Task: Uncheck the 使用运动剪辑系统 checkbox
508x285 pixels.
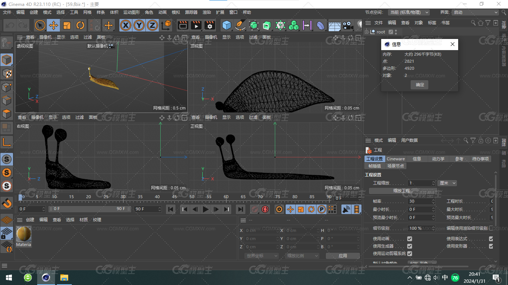Action: [x=409, y=253]
